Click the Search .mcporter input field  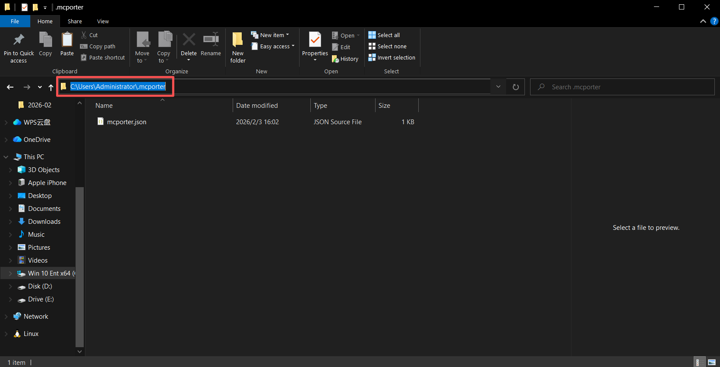pyautogui.click(x=626, y=87)
